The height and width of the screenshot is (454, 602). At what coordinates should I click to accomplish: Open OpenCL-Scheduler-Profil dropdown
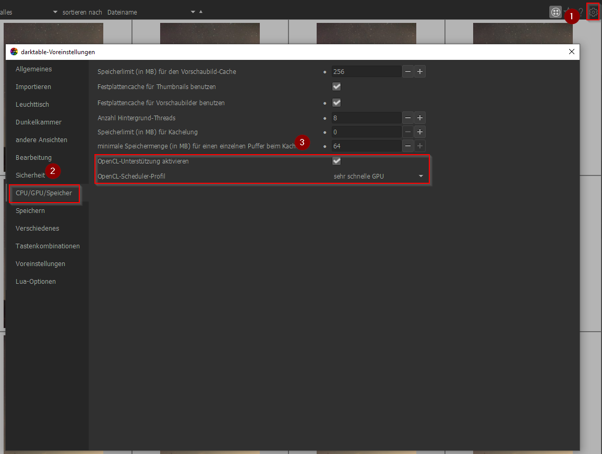click(x=379, y=176)
